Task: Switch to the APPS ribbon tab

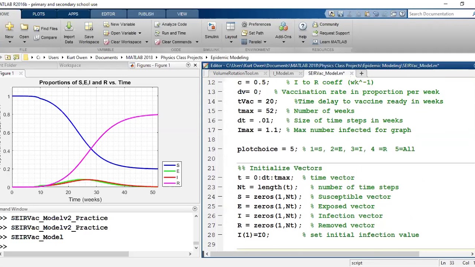Action: click(x=73, y=14)
